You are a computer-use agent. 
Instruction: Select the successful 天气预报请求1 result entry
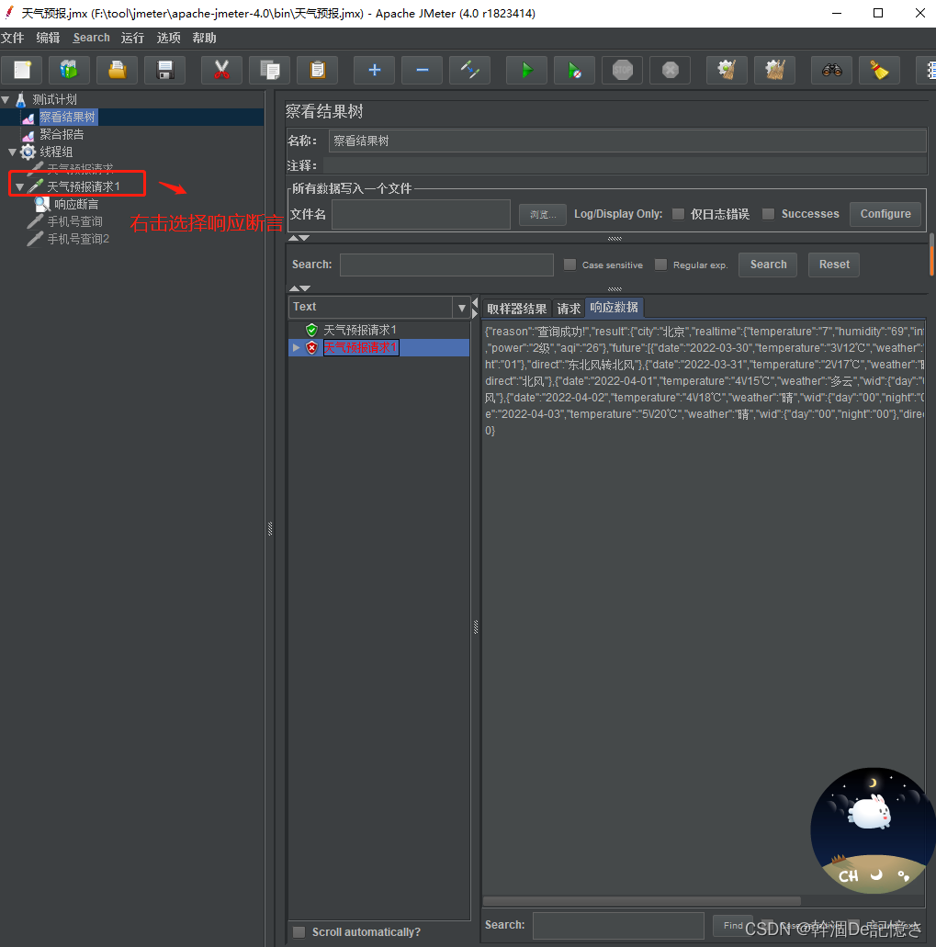[360, 330]
